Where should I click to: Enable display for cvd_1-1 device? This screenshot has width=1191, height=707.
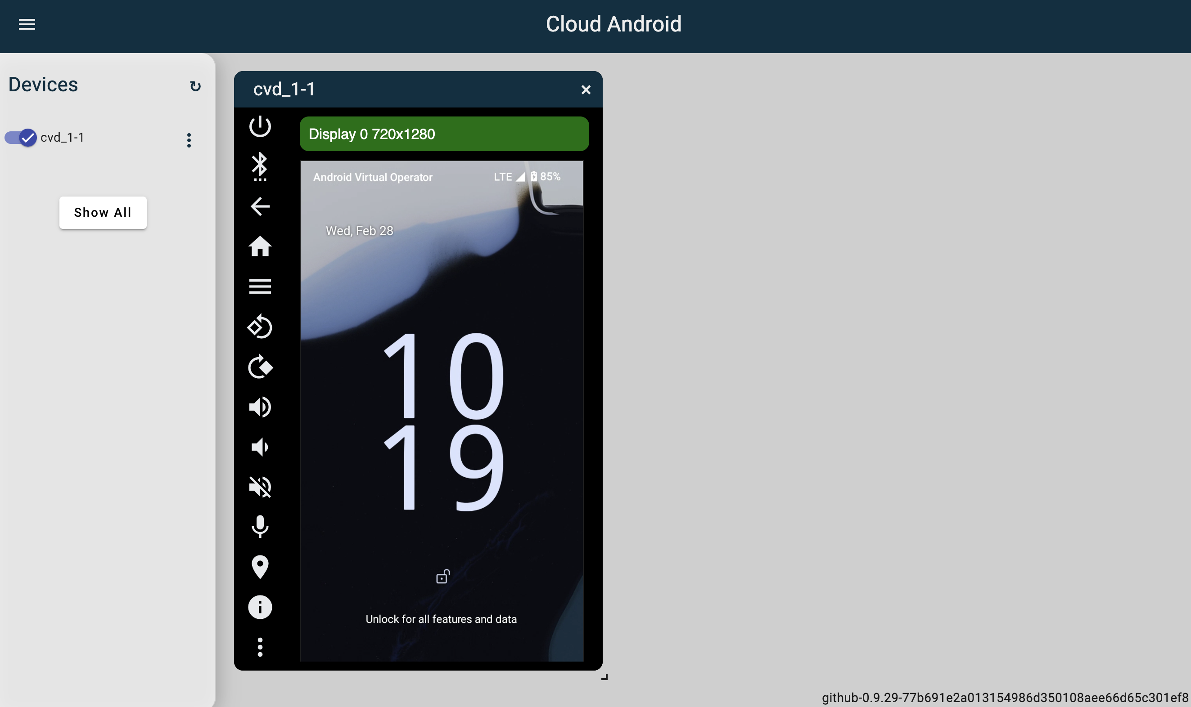point(19,137)
